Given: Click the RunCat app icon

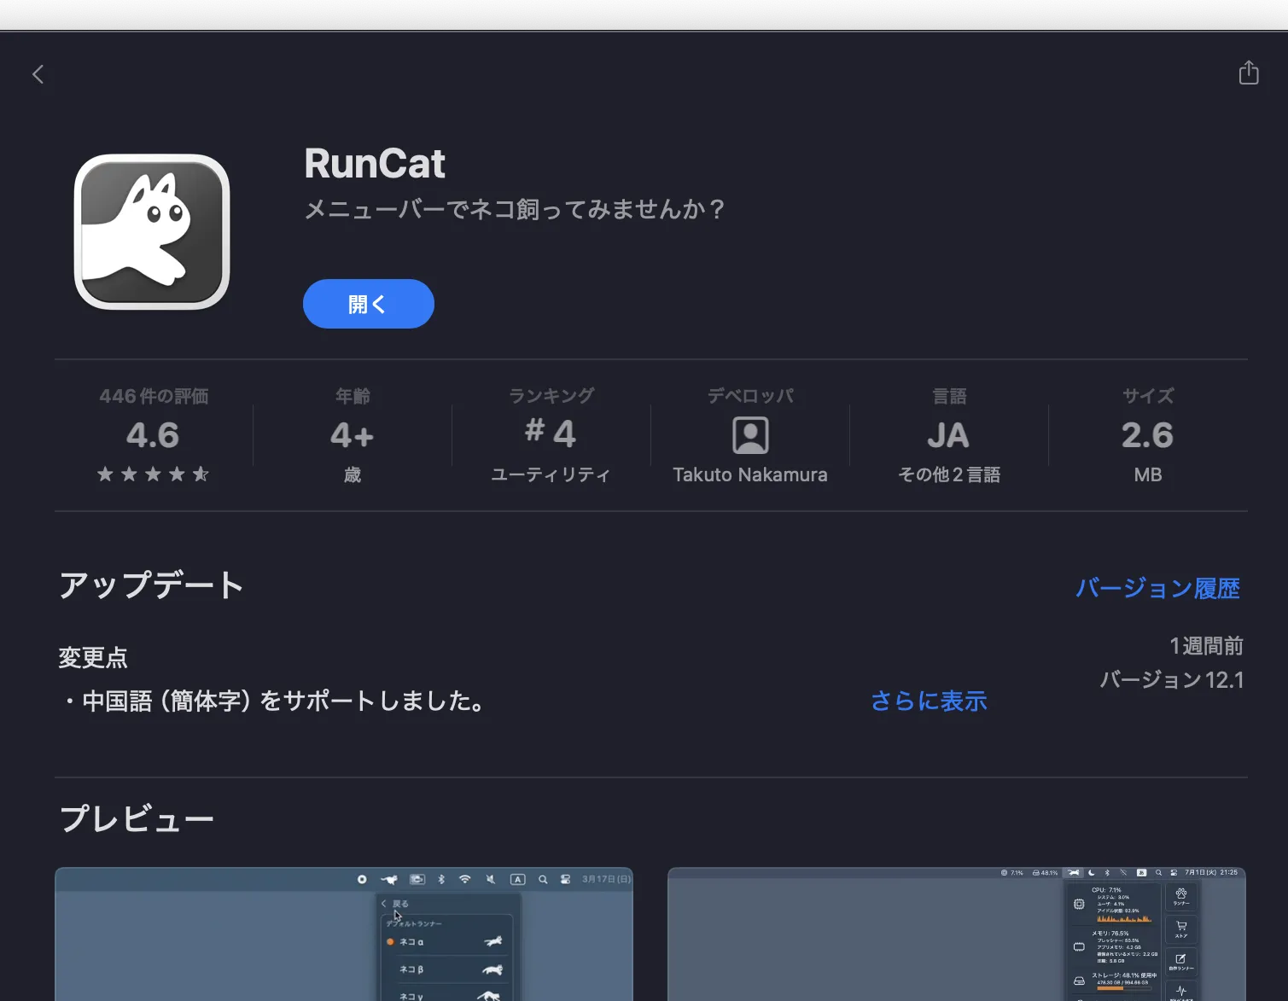Looking at the screenshot, I should click(152, 232).
